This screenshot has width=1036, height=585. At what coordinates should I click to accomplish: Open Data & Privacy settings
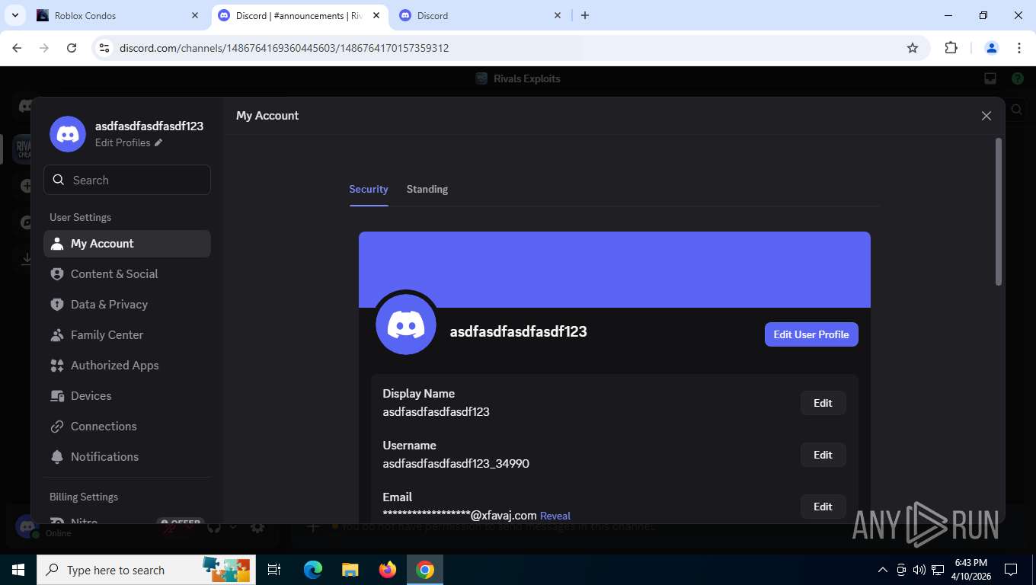tap(127, 305)
